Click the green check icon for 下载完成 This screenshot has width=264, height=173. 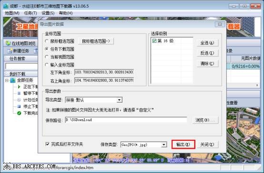coord(19,113)
